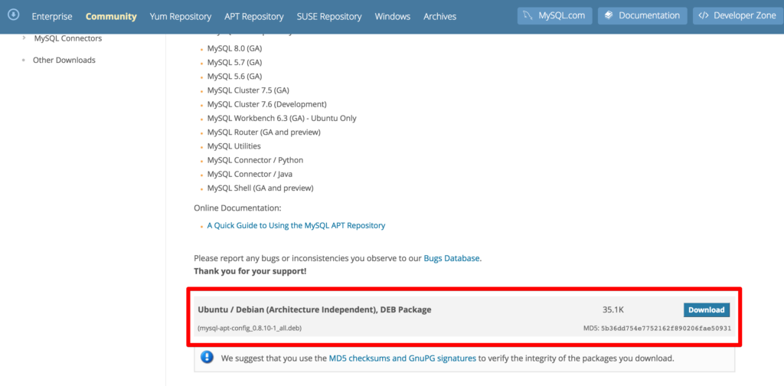The image size is (784, 386).
Task: Click the dolphin icon on the MySQL.com button
Action: tap(528, 15)
